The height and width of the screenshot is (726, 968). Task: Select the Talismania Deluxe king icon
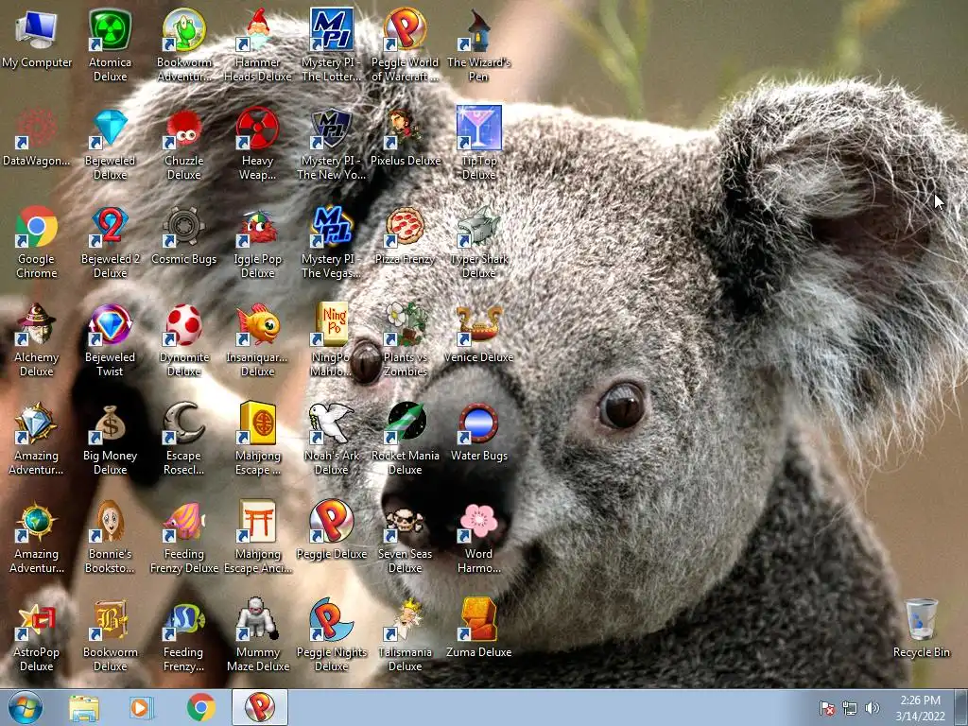point(405,620)
